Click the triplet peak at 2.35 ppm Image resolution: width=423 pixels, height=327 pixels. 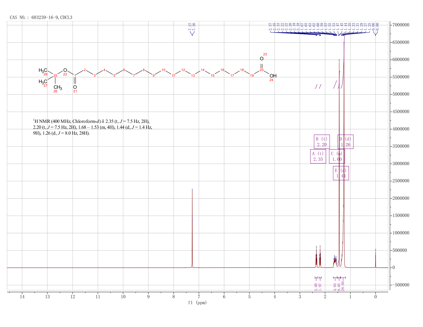point(316,258)
